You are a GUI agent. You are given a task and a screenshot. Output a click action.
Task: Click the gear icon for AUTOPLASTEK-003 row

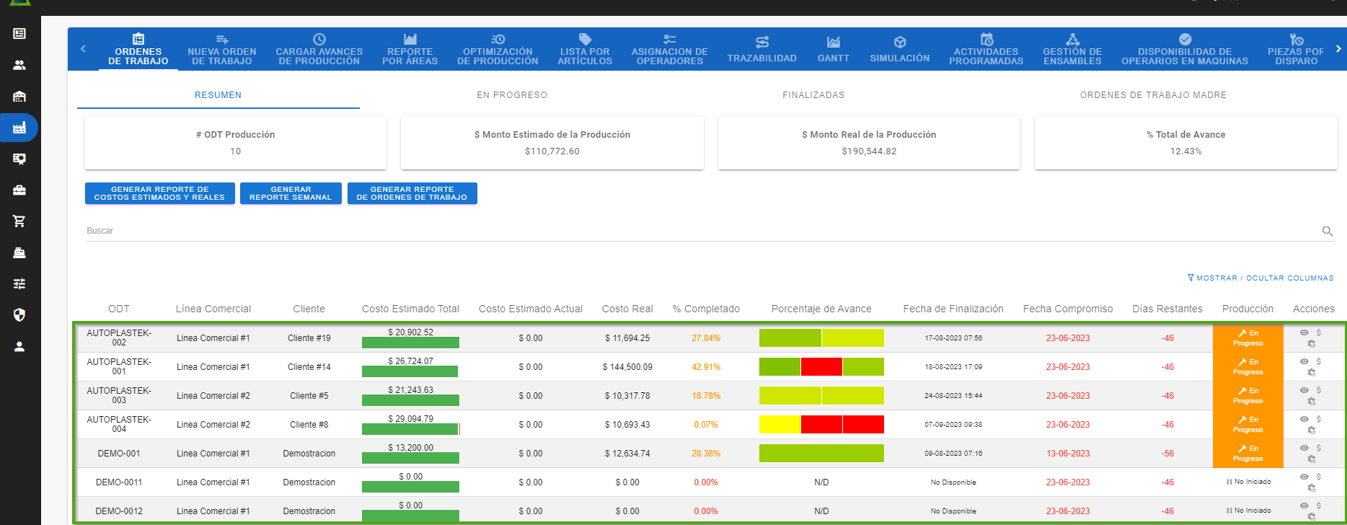pyautogui.click(x=1312, y=401)
